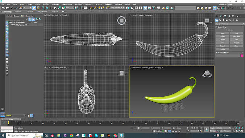Click Zoom Extents All Selected navigation icon
The width and height of the screenshot is (245, 138).
[x=242, y=128]
